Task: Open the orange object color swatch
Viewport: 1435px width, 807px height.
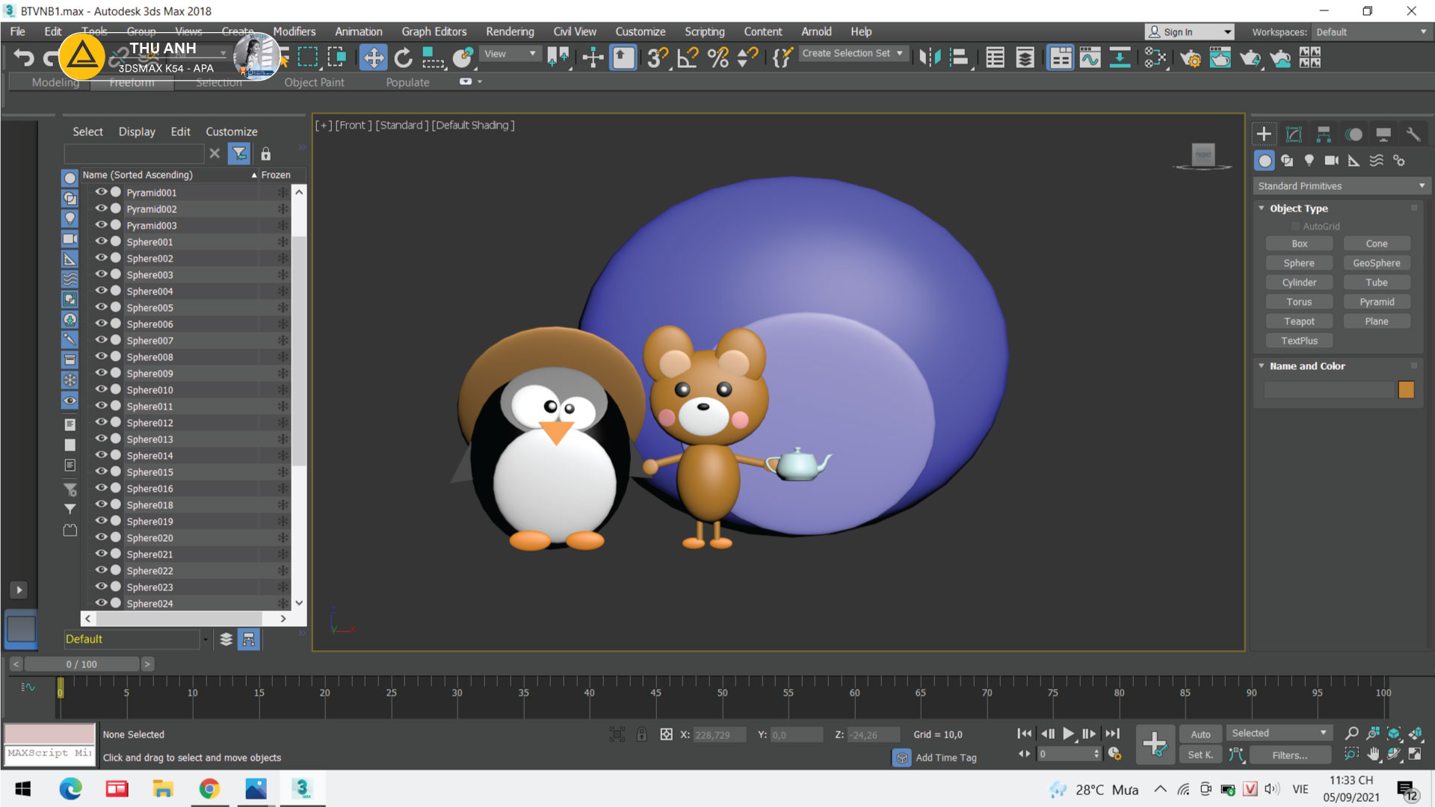Action: pyautogui.click(x=1406, y=389)
